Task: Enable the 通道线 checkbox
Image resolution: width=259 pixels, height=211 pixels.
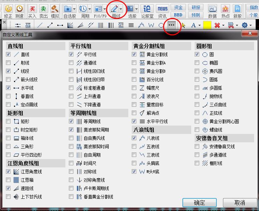Action: coord(71,63)
